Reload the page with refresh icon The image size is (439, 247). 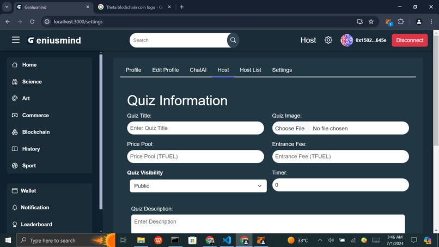point(32,22)
